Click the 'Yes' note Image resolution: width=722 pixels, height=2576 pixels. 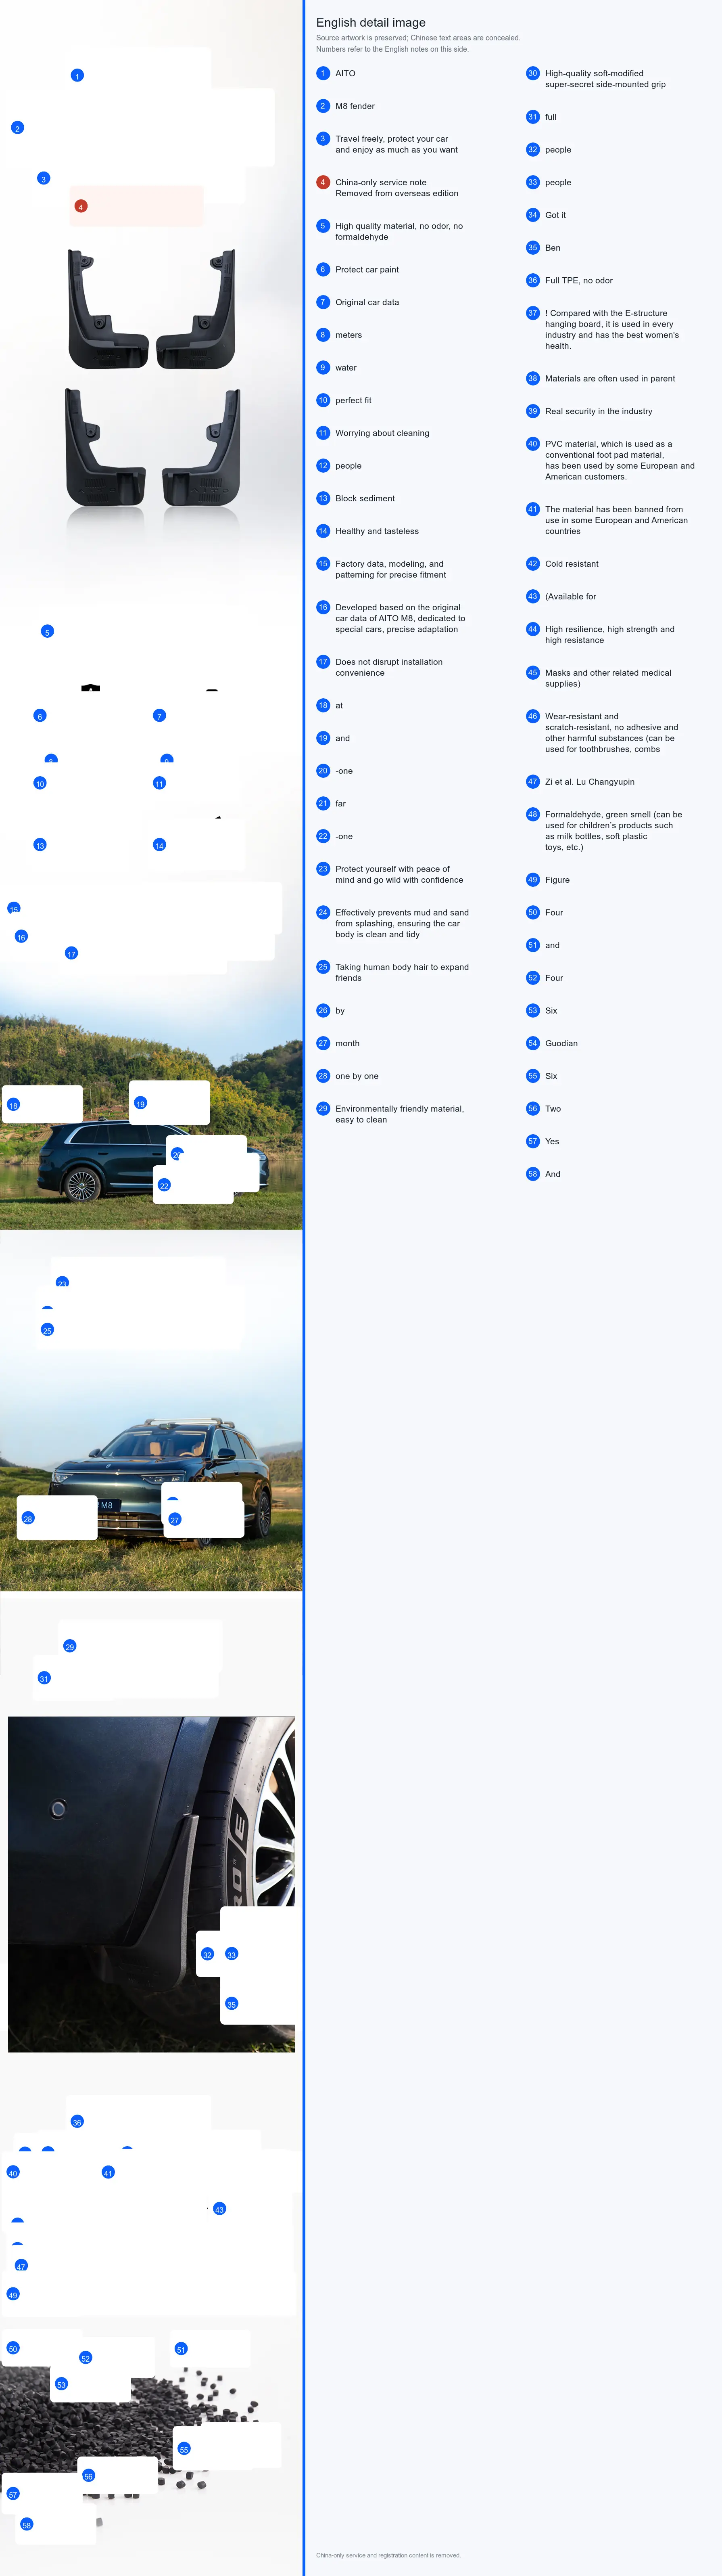(552, 1141)
